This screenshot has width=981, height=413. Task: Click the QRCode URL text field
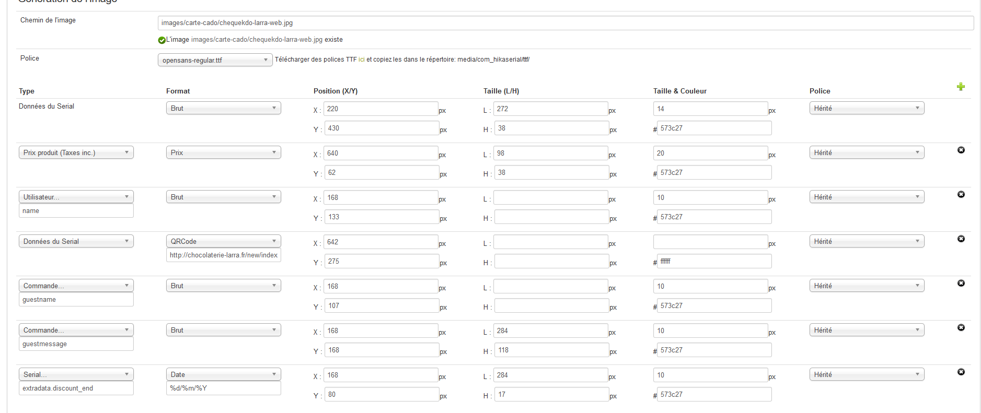[x=223, y=255]
